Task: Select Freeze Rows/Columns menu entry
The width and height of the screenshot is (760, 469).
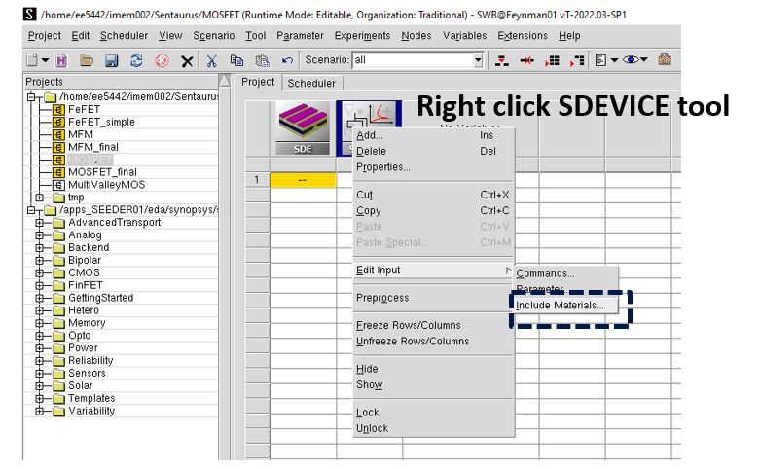Action: click(x=408, y=325)
